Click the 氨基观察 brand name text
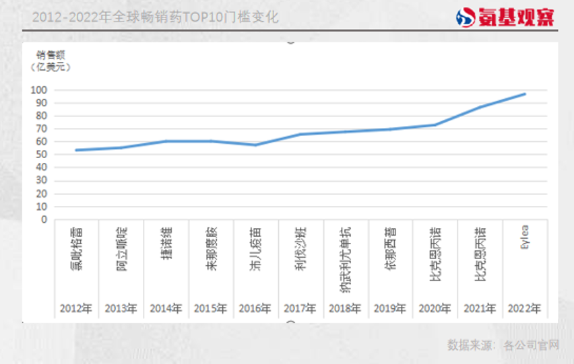 click(517, 17)
